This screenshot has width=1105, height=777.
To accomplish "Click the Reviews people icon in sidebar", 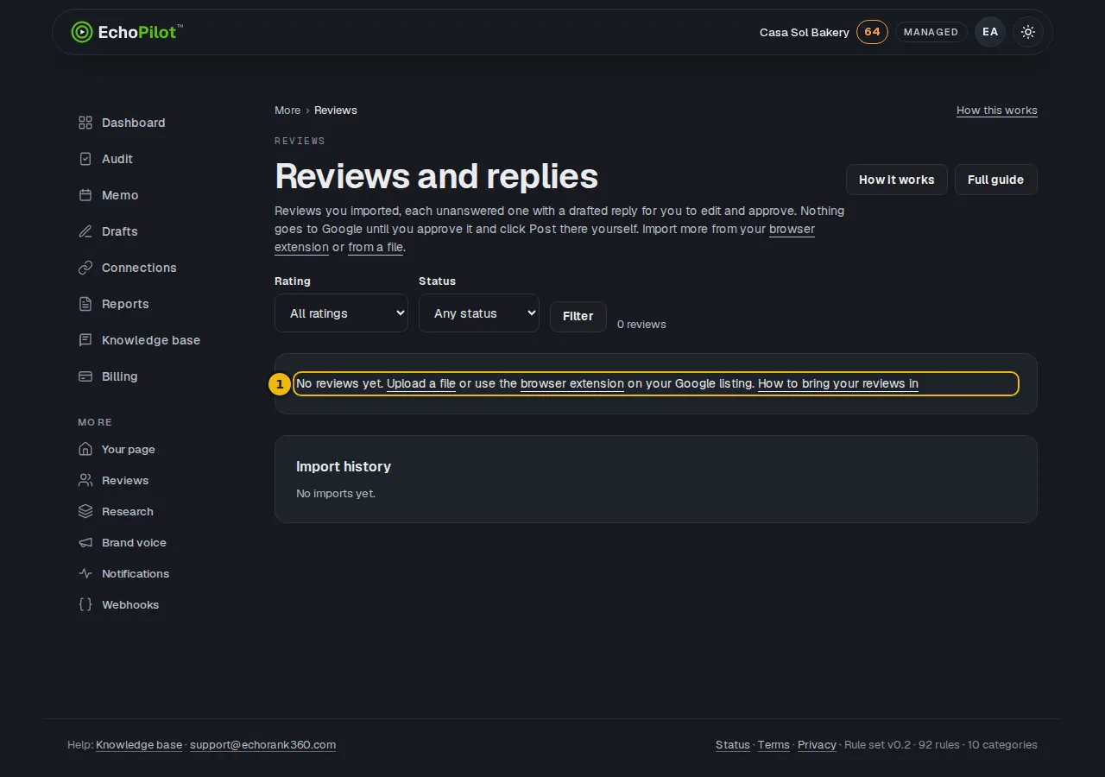I will pos(85,480).
